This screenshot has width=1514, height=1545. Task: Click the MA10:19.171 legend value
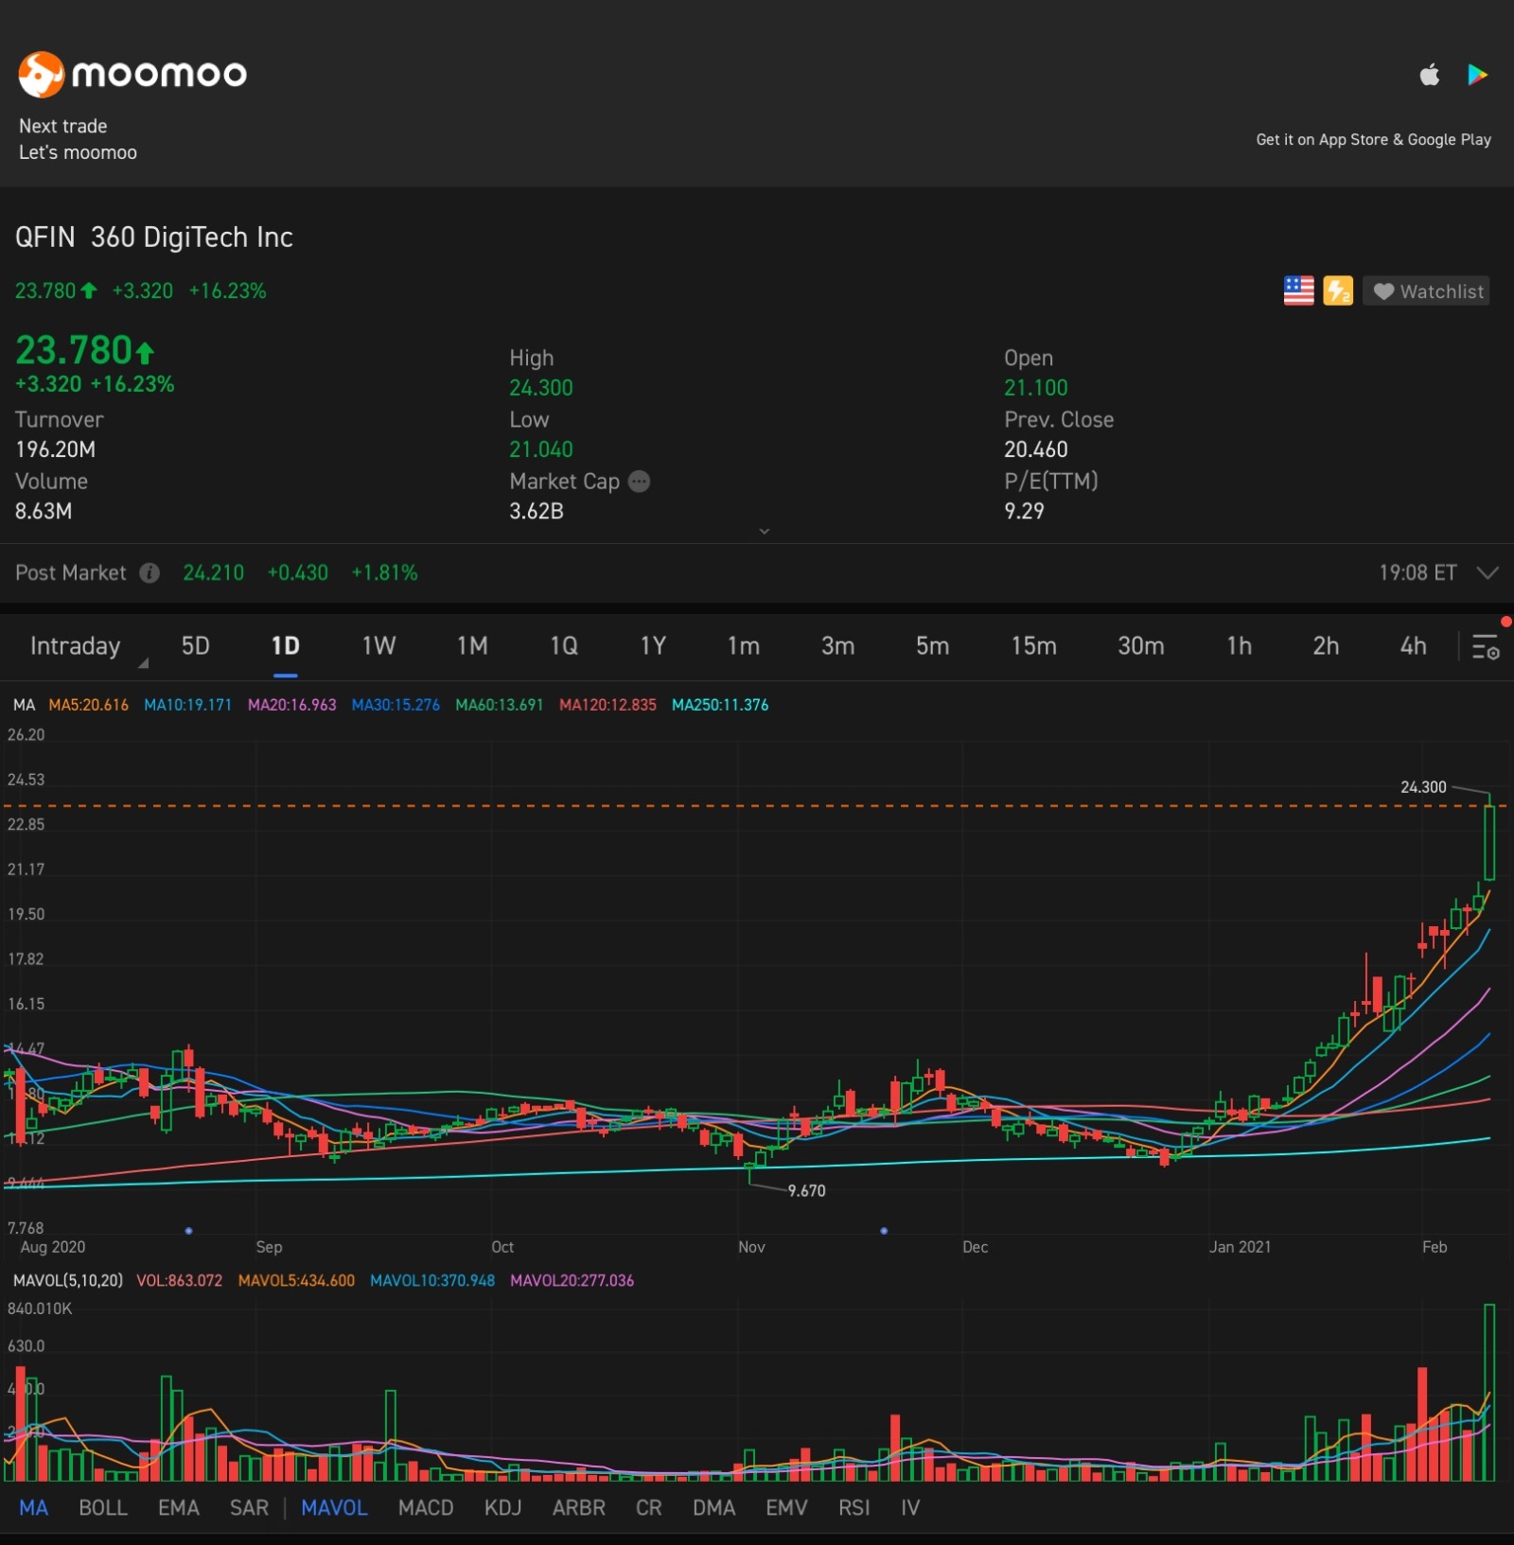tap(187, 705)
